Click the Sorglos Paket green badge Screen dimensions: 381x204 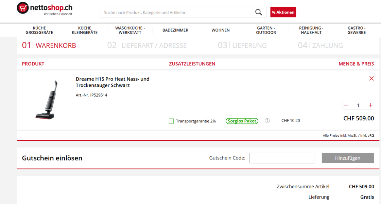[x=242, y=121]
